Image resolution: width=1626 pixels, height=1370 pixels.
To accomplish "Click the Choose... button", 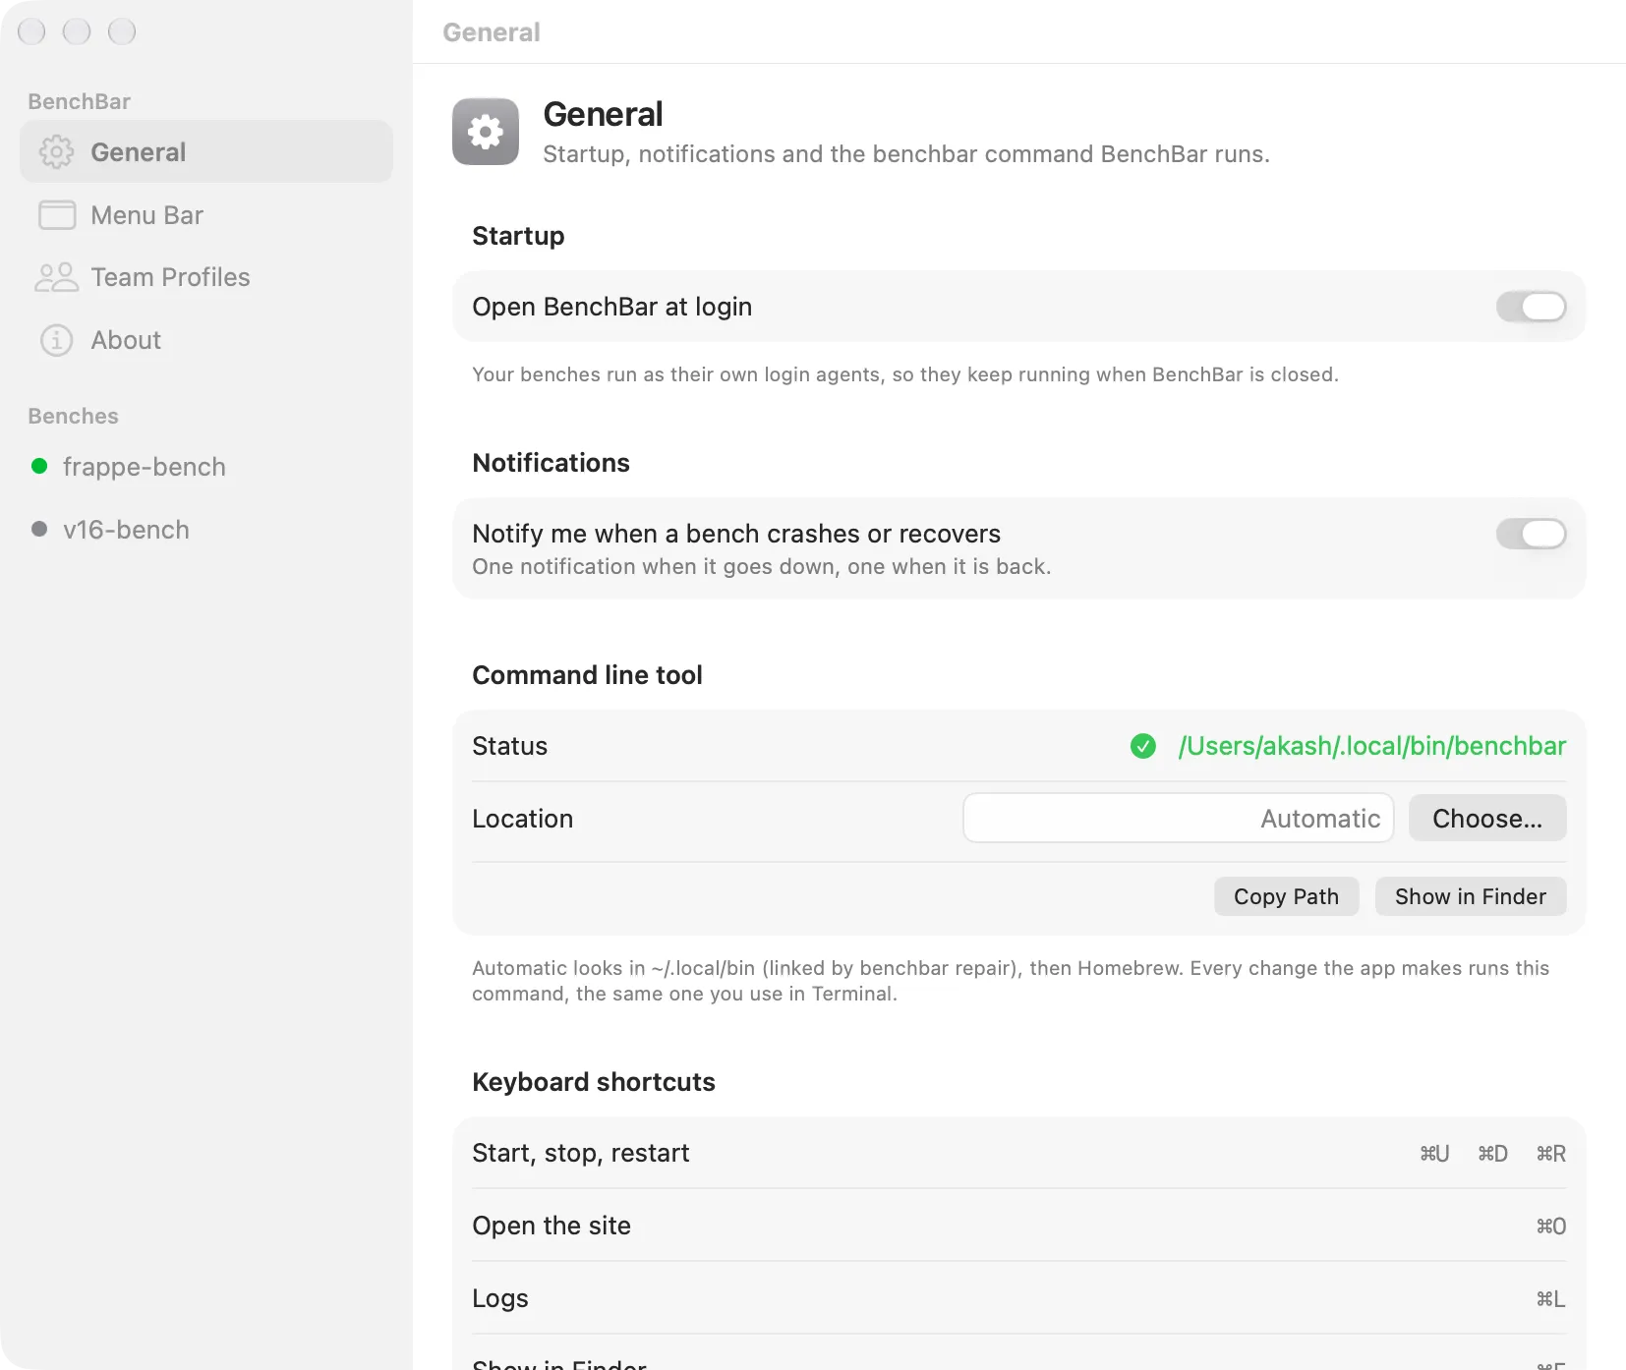I will [x=1487, y=818].
